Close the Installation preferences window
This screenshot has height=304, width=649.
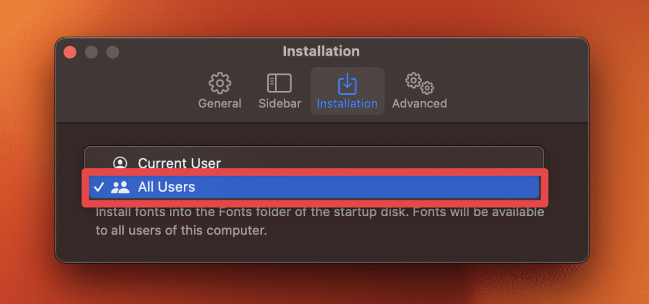pos(70,52)
